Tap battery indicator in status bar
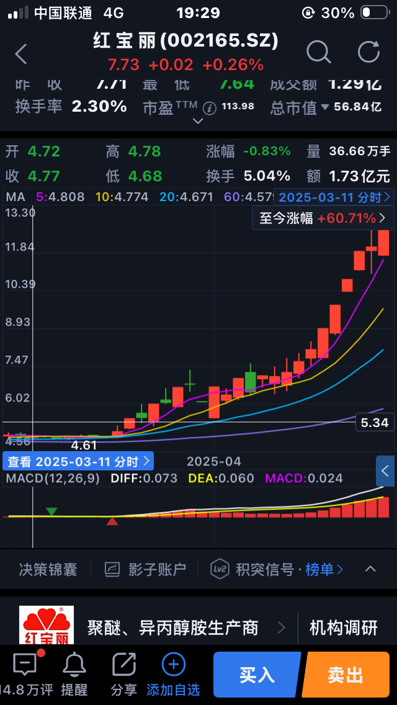Image resolution: width=397 pixels, height=705 pixels. 375,12
